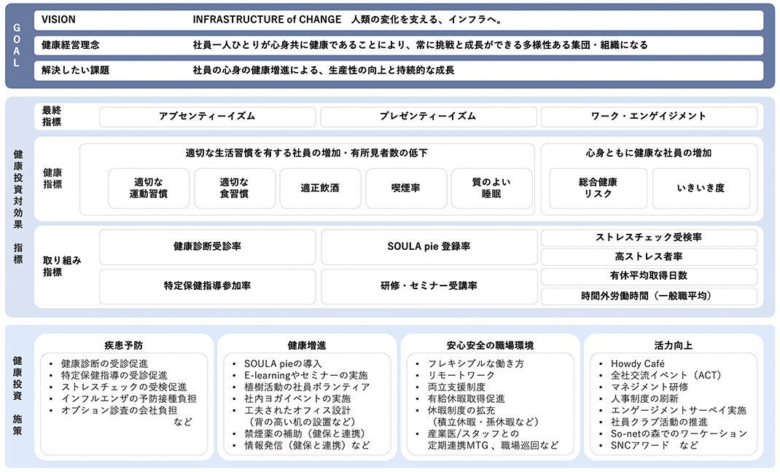Viewport: 780px width, 472px height.
Task: Select the いきいき度 indicator
Action: [701, 188]
